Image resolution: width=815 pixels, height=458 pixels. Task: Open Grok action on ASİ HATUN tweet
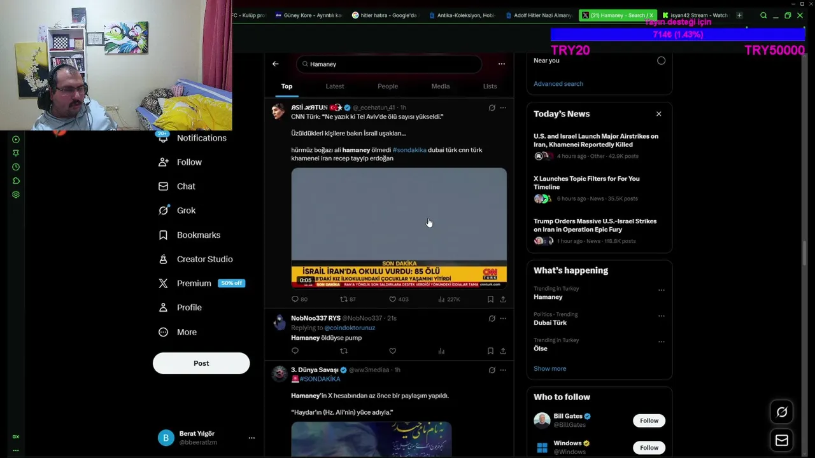pyautogui.click(x=492, y=108)
